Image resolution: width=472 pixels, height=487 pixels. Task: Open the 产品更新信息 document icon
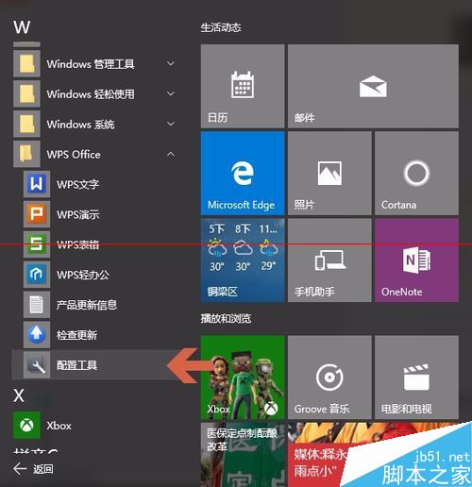pyautogui.click(x=37, y=305)
